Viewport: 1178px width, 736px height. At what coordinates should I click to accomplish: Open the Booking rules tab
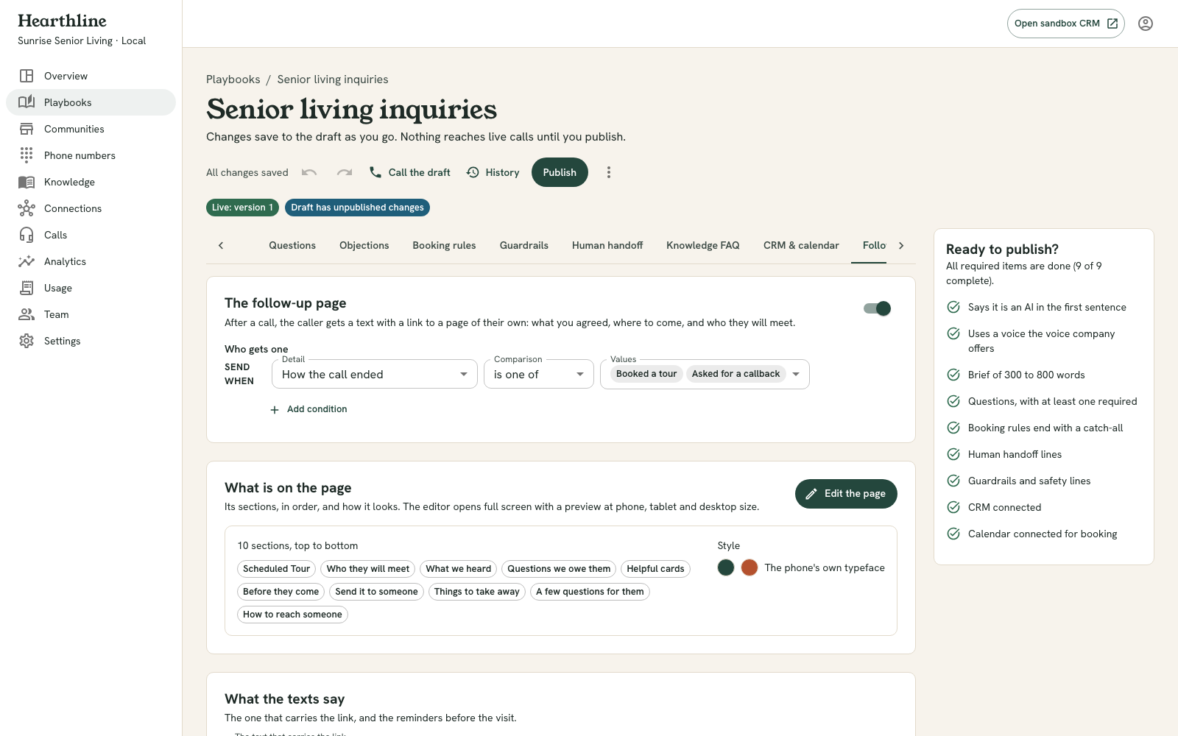tap(444, 245)
